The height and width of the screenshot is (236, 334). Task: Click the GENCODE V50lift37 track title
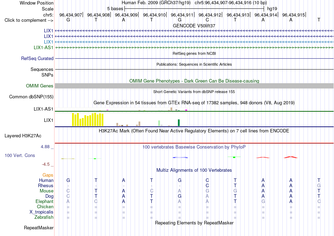coord(194,26)
